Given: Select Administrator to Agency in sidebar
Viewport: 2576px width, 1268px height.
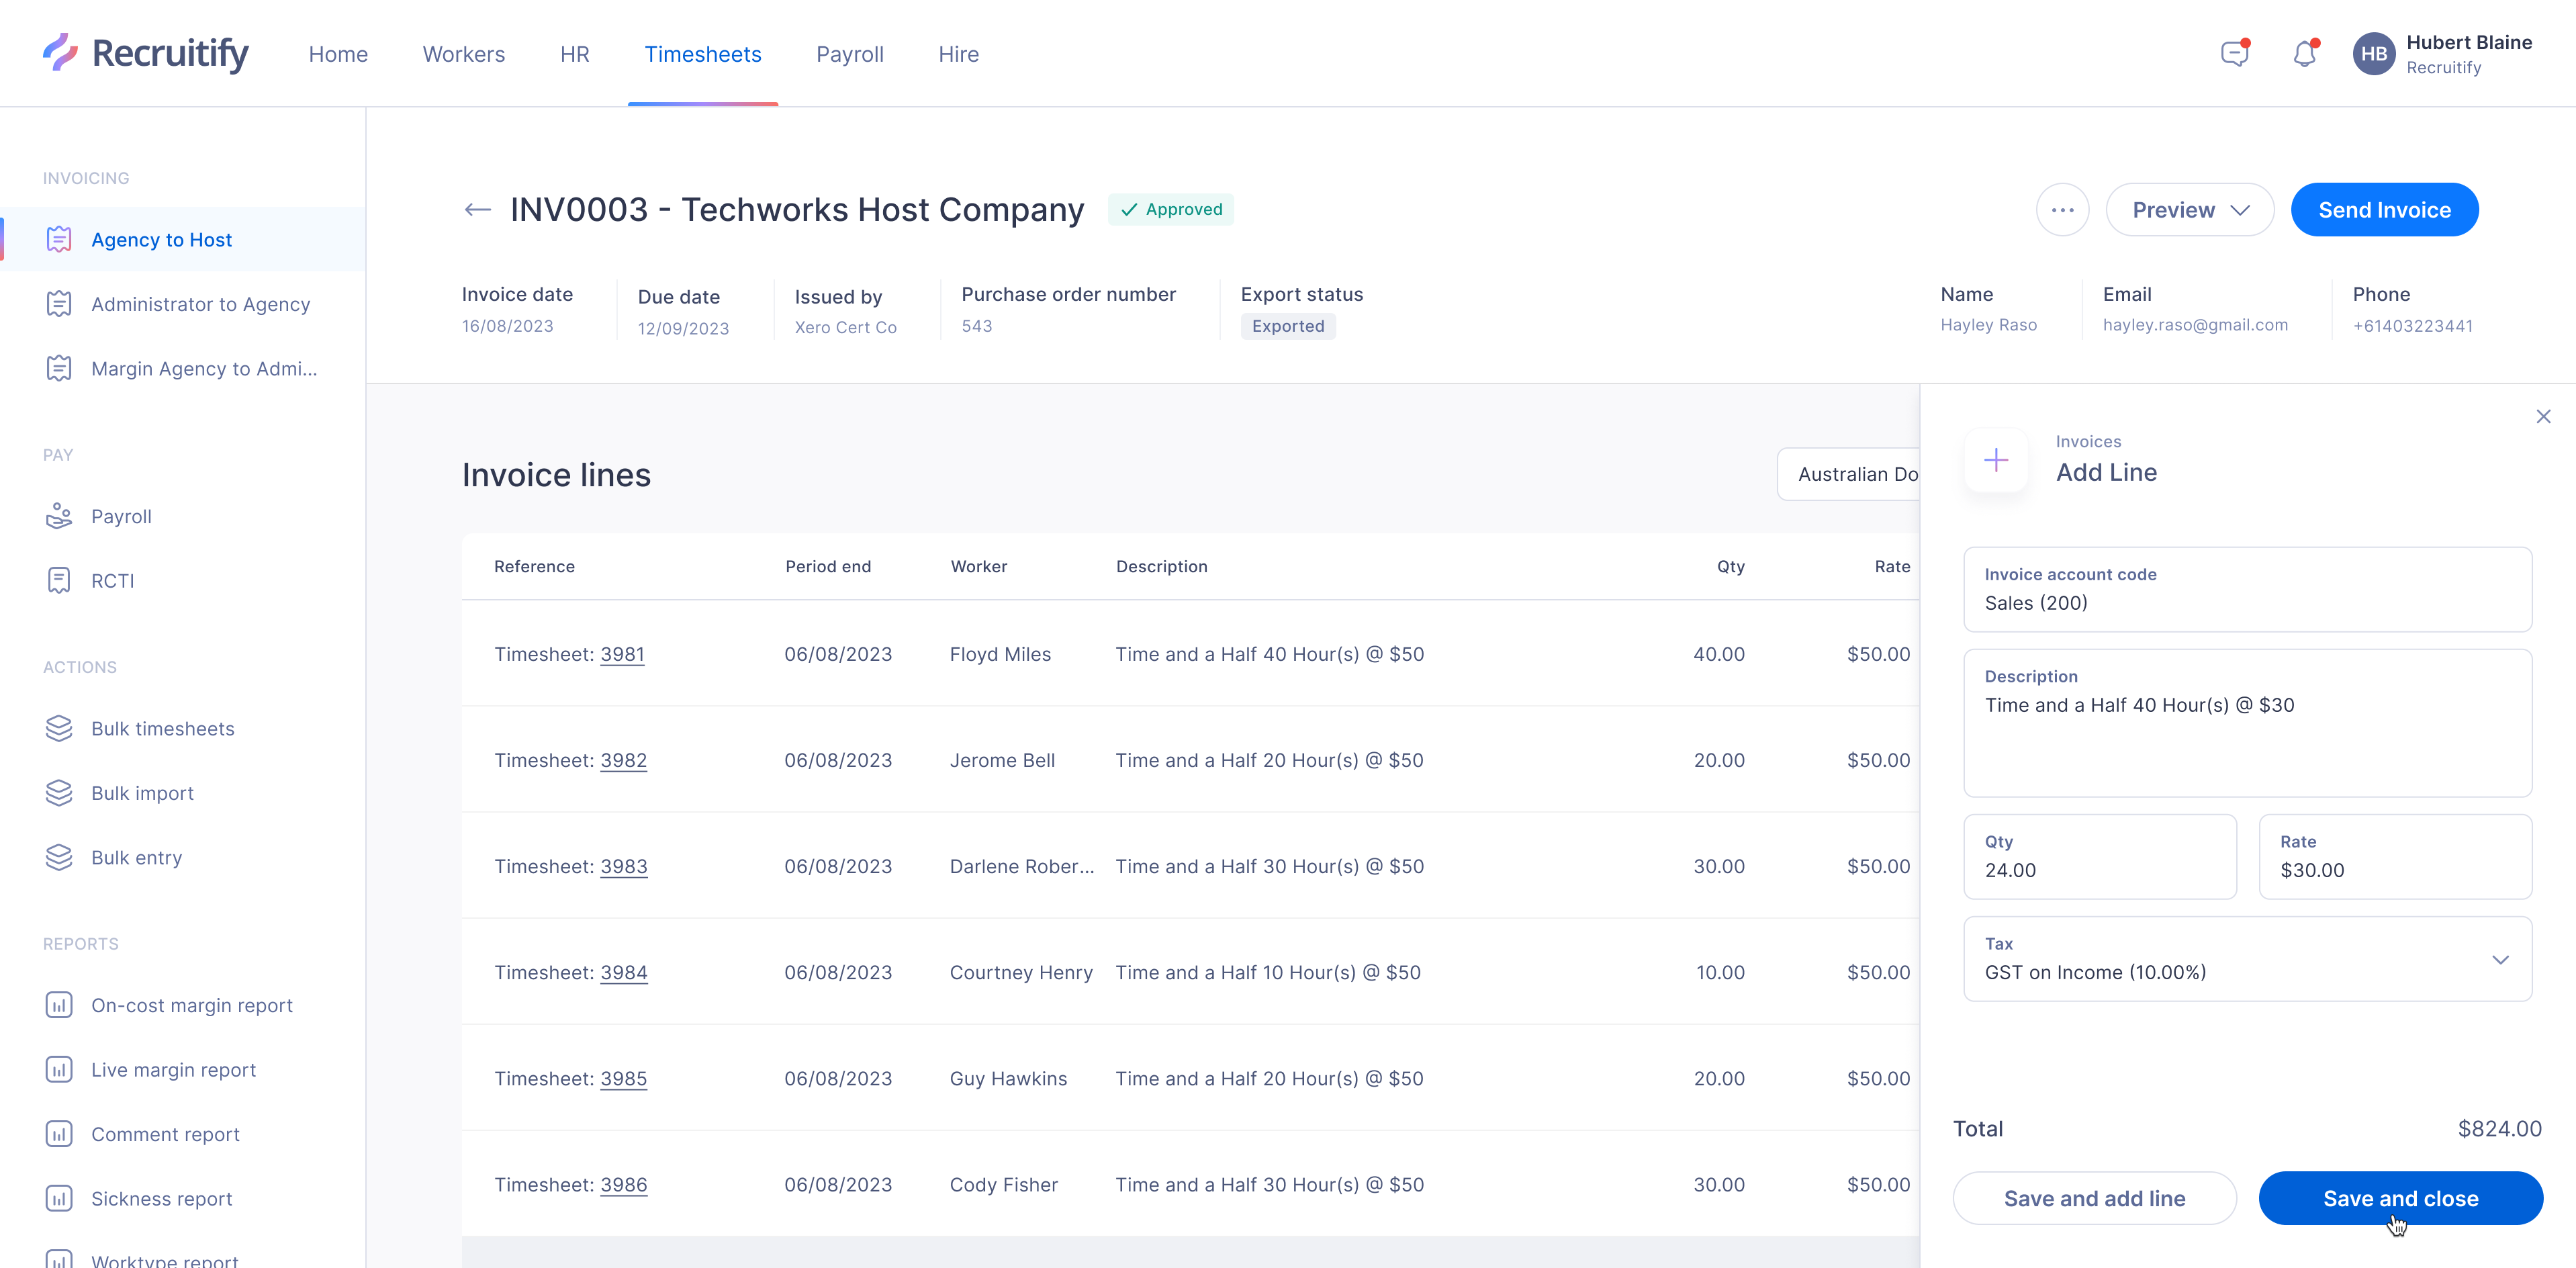Looking at the screenshot, I should [x=200, y=304].
